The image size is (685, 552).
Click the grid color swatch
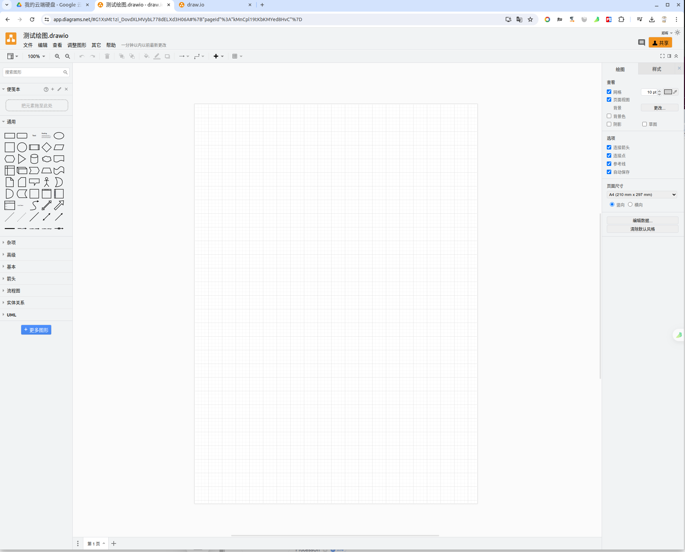[668, 92]
